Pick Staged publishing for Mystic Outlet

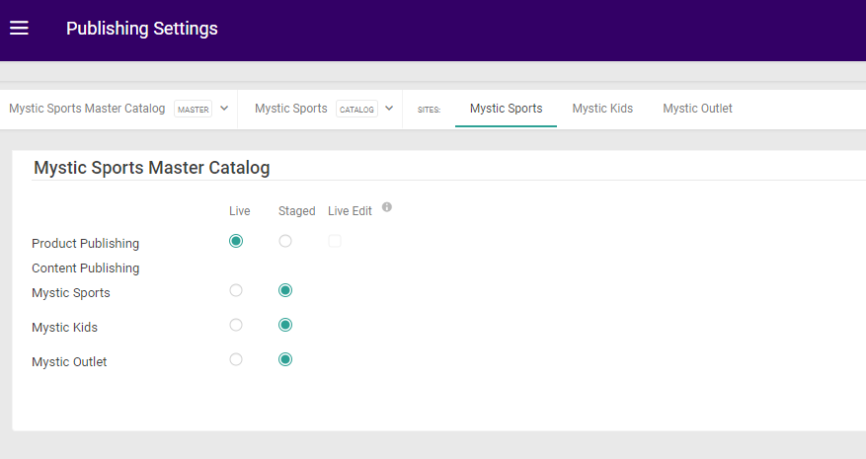(x=285, y=359)
